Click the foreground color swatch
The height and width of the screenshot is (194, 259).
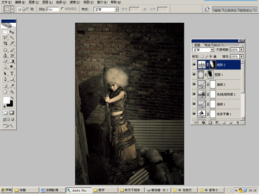[6, 100]
